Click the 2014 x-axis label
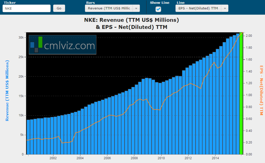Viewport: 265px width, 163px height. [x=215, y=158]
